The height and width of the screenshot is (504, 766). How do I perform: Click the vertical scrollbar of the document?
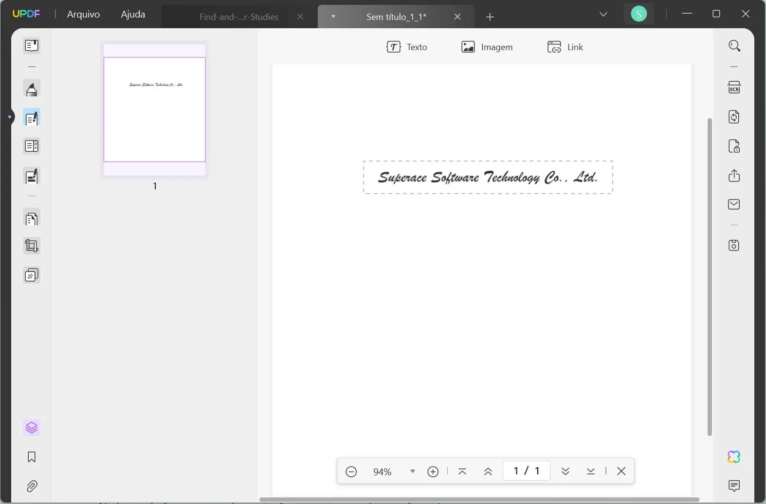pyautogui.click(x=710, y=276)
